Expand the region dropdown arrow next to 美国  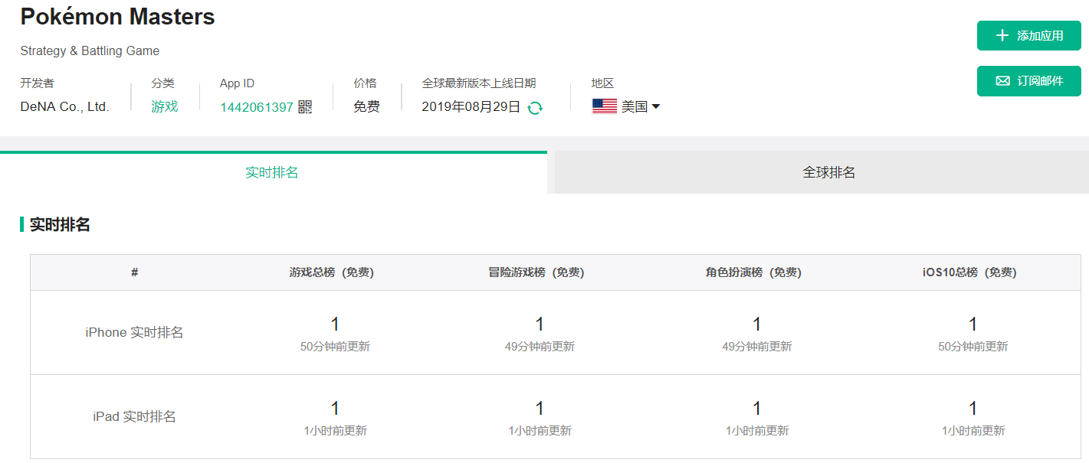pyautogui.click(x=656, y=107)
